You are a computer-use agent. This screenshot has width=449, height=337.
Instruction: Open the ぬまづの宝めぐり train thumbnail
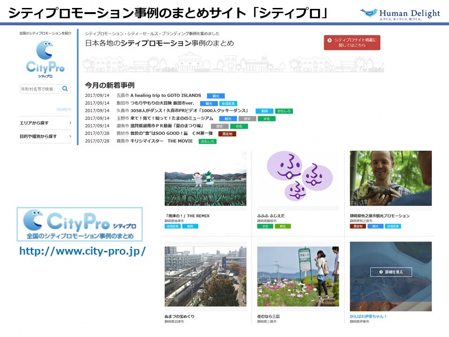click(205, 276)
